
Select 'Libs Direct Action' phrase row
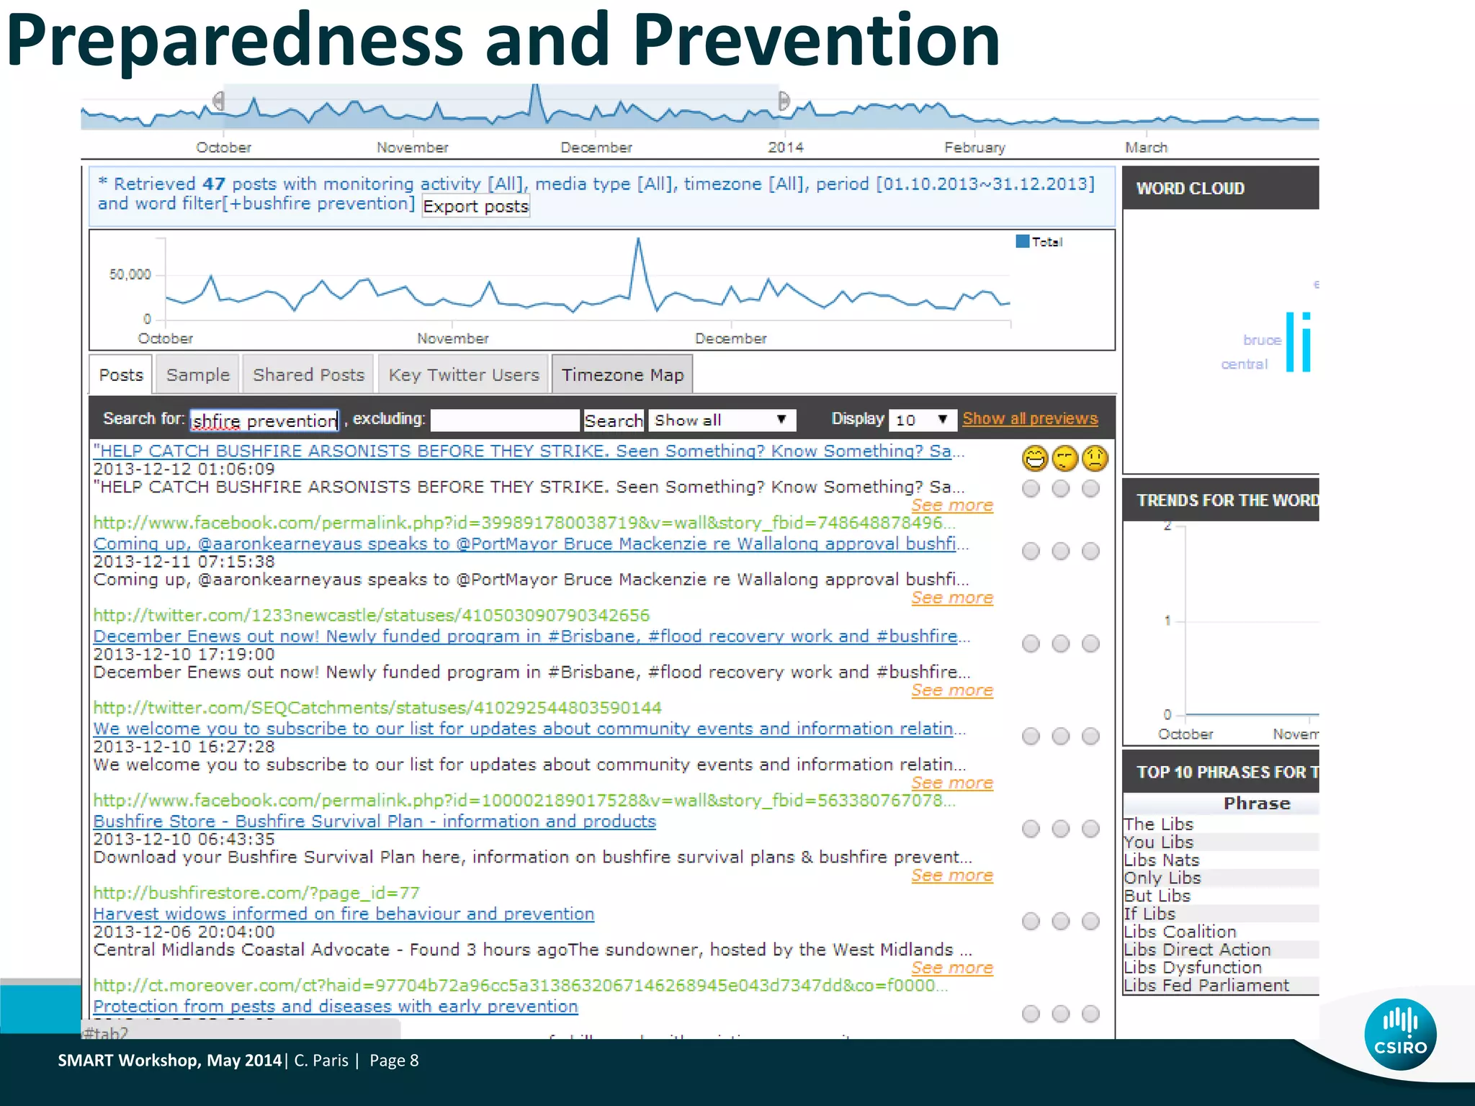[x=1221, y=950]
